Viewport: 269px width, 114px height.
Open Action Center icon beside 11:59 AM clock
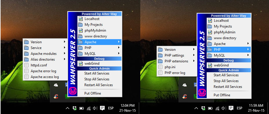pyautogui.click(x=231, y=108)
